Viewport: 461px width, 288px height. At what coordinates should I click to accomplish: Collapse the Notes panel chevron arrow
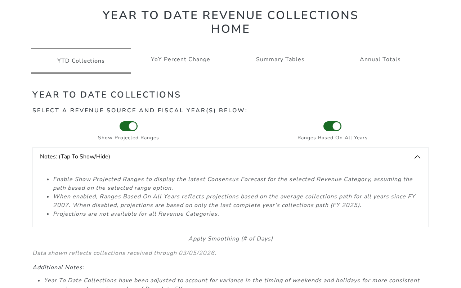(x=417, y=157)
